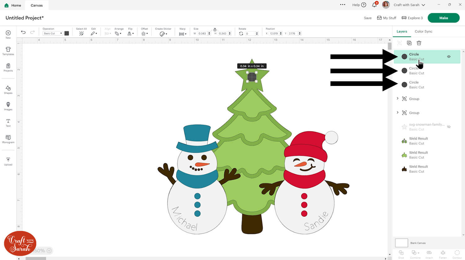Open the Warp dropdown
Screen dimensions: 465x260
coord(183,33)
